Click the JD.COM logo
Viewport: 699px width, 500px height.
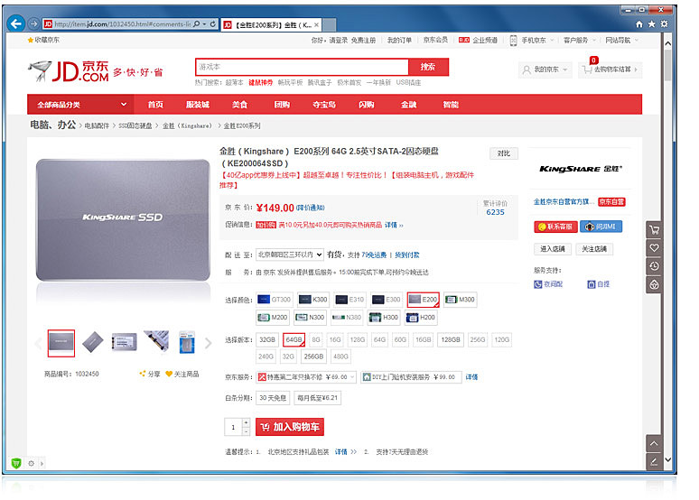pyautogui.click(x=69, y=71)
